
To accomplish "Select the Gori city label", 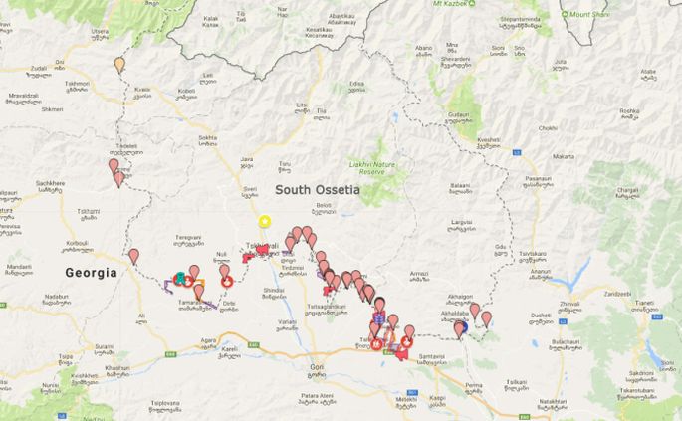I will [x=317, y=367].
